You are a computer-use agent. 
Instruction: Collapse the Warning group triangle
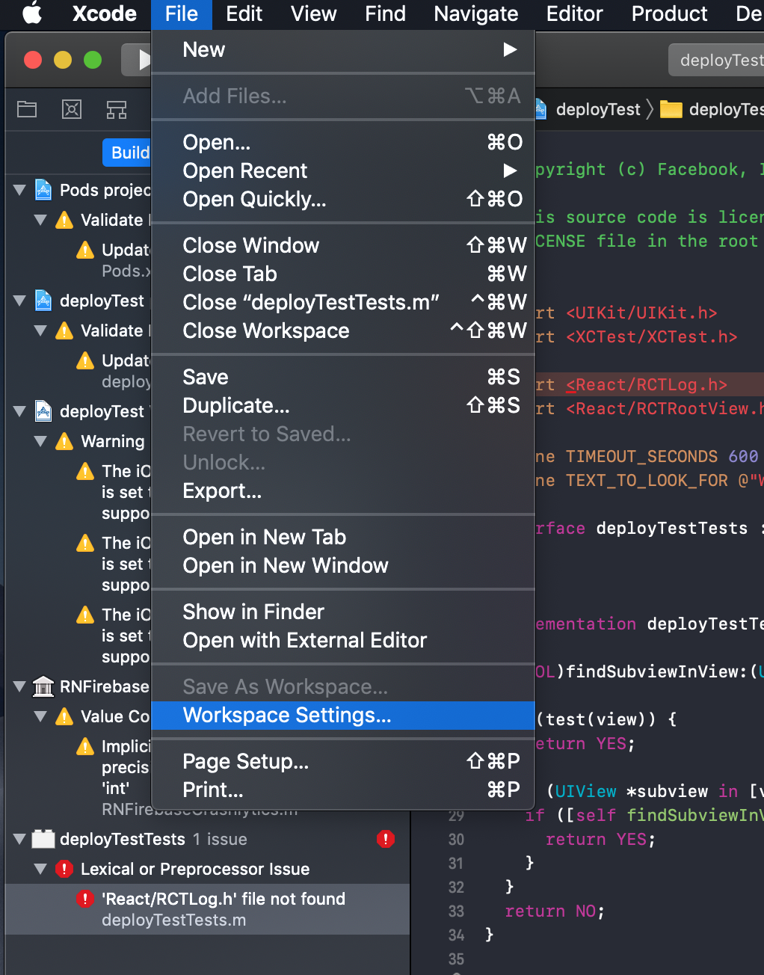41,441
